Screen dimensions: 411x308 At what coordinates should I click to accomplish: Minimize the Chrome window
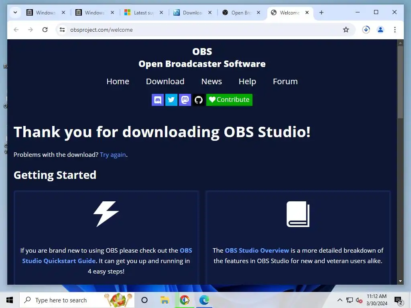(358, 12)
